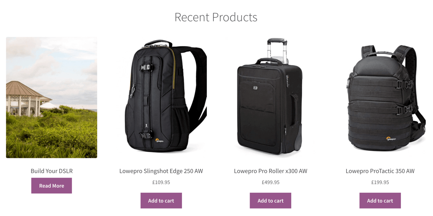Click the Lowepro logo on the Slingshot bag

(x=159, y=140)
